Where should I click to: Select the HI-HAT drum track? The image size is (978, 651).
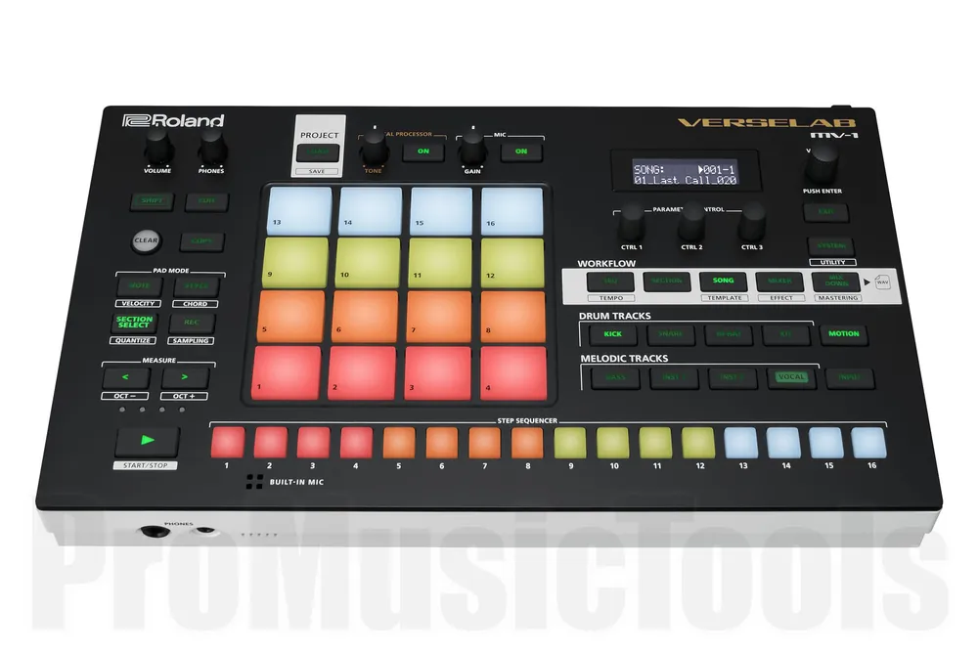pyautogui.click(x=729, y=334)
